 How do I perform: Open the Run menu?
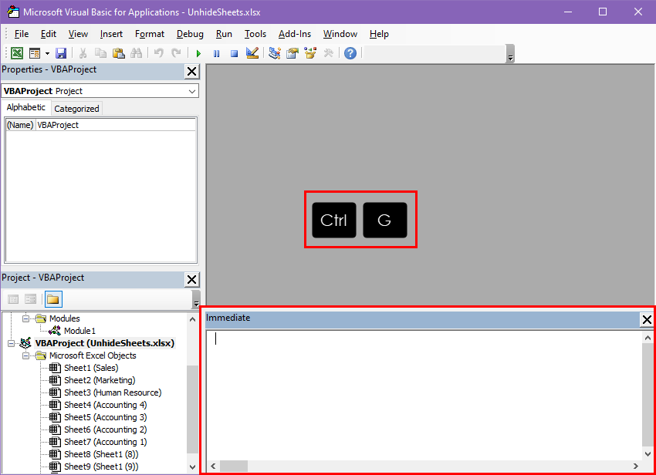pos(224,34)
